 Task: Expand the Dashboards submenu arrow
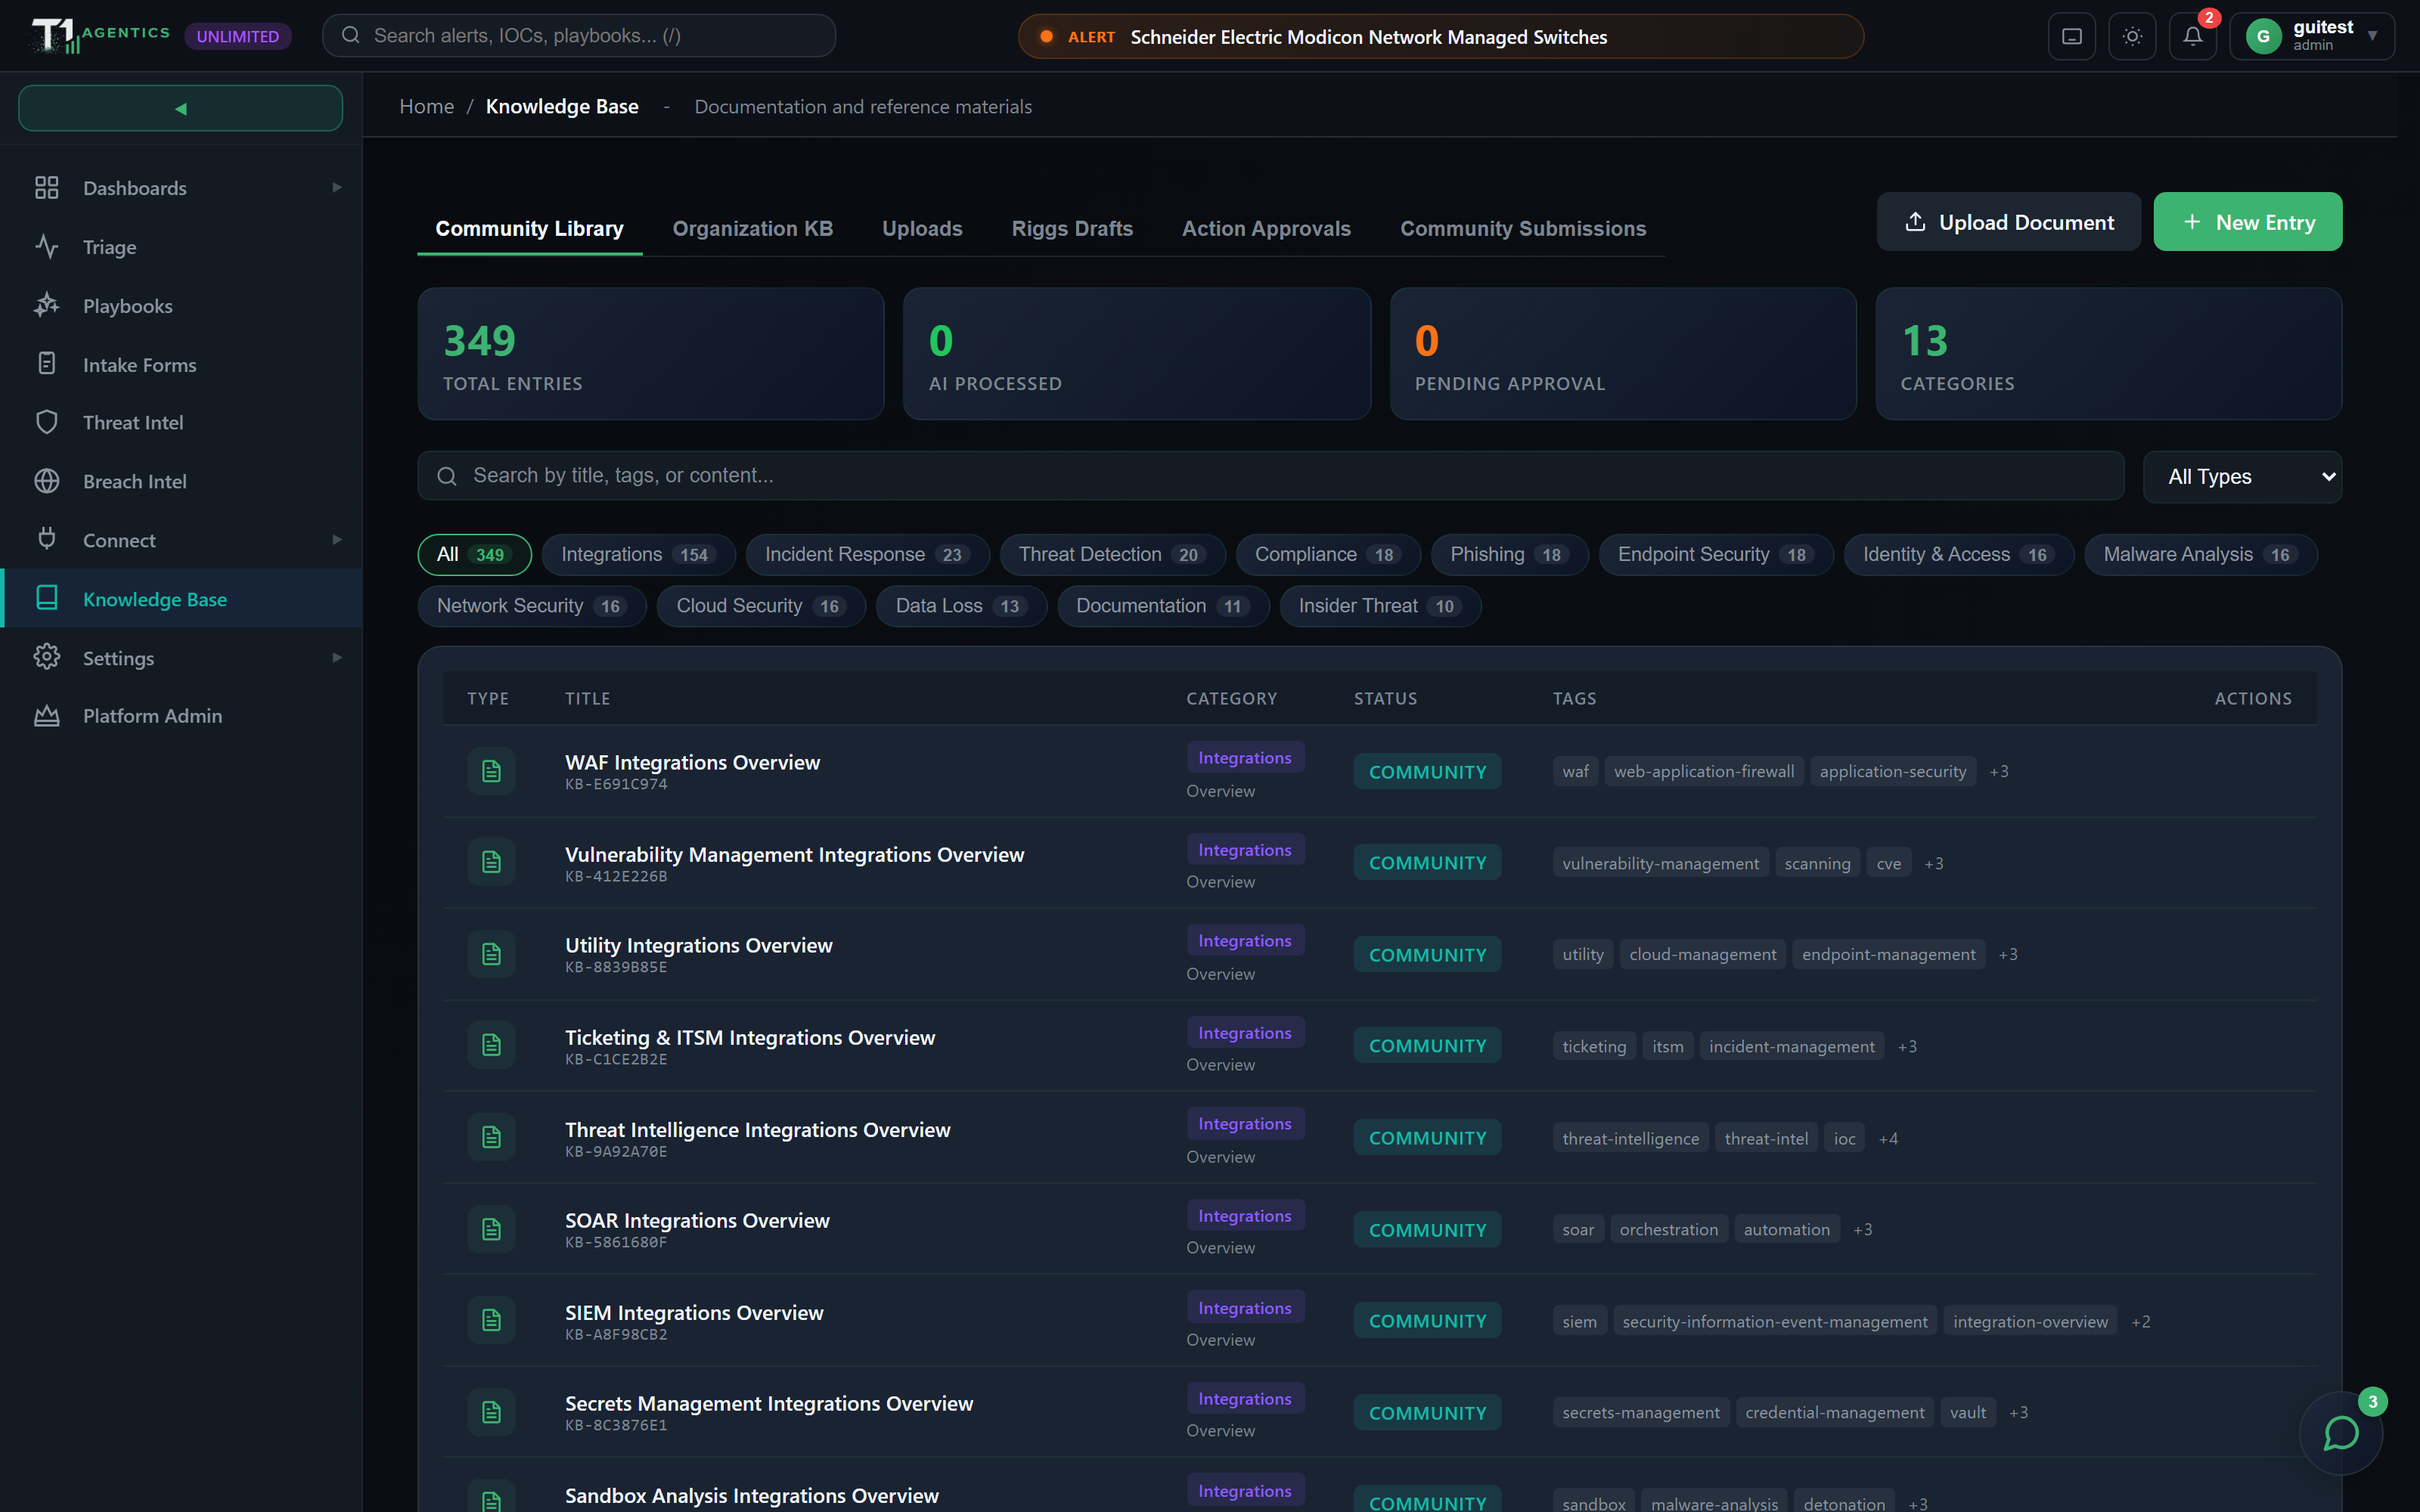tap(337, 188)
